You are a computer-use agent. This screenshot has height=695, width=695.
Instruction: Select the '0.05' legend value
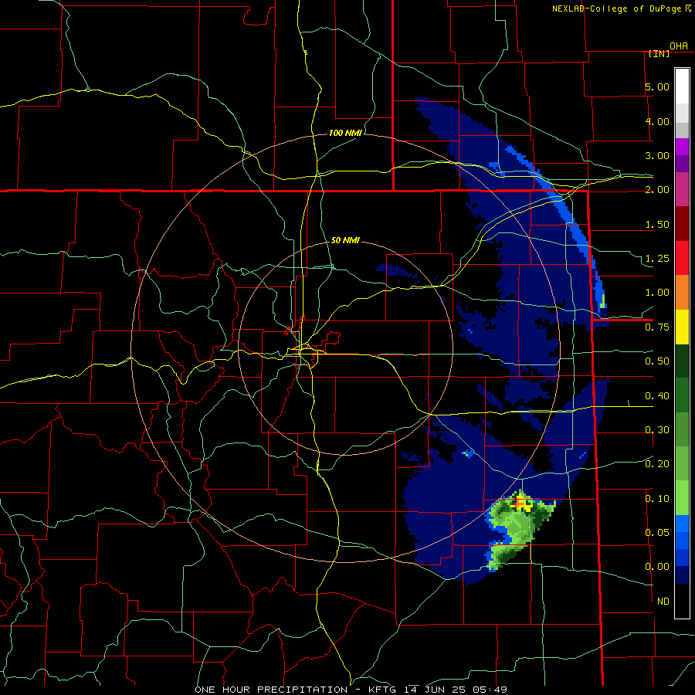pyautogui.click(x=657, y=533)
